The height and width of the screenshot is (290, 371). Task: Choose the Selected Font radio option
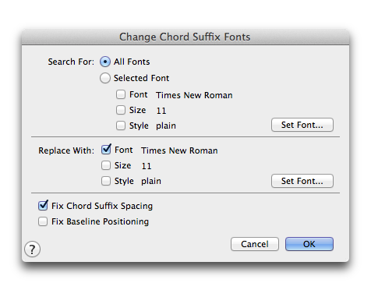click(105, 78)
